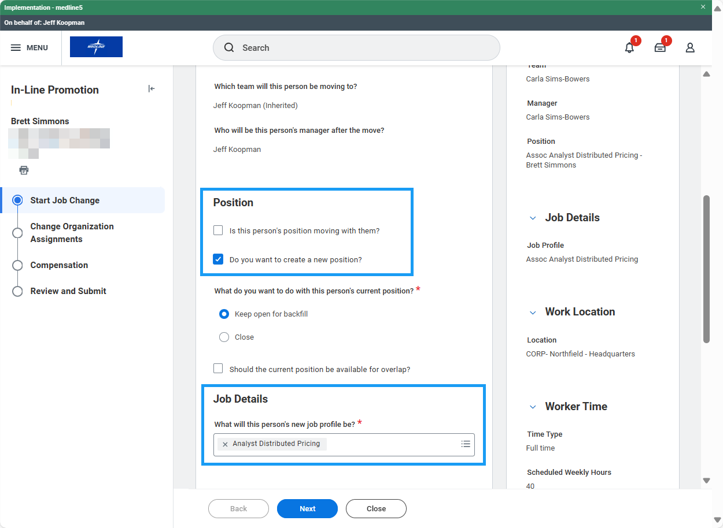Open the hamburger MENU

click(29, 48)
